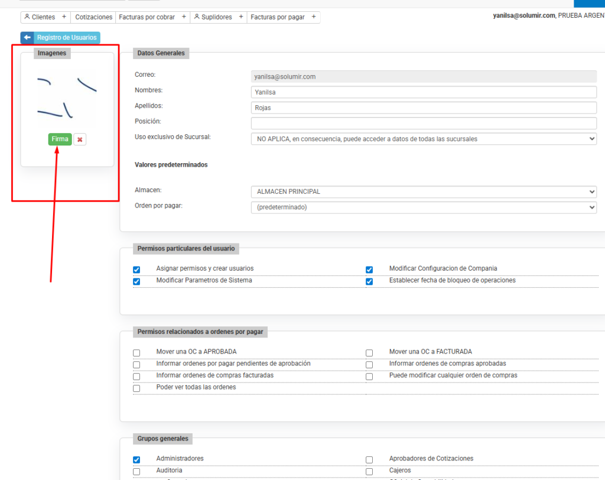Enable Mover una OC a APROBADA
605x480 pixels.
[x=136, y=353]
